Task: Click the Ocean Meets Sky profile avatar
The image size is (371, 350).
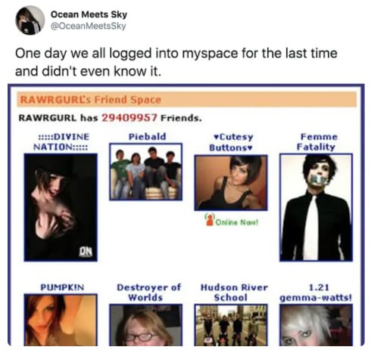Action: click(30, 20)
